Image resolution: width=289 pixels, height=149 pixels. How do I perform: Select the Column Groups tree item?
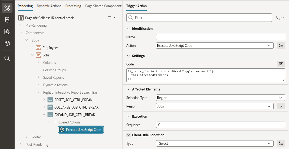(54, 70)
